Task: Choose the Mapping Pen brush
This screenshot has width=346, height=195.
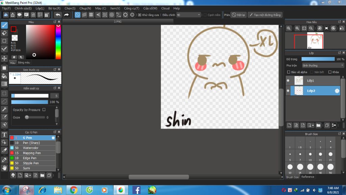Action: [32, 153]
